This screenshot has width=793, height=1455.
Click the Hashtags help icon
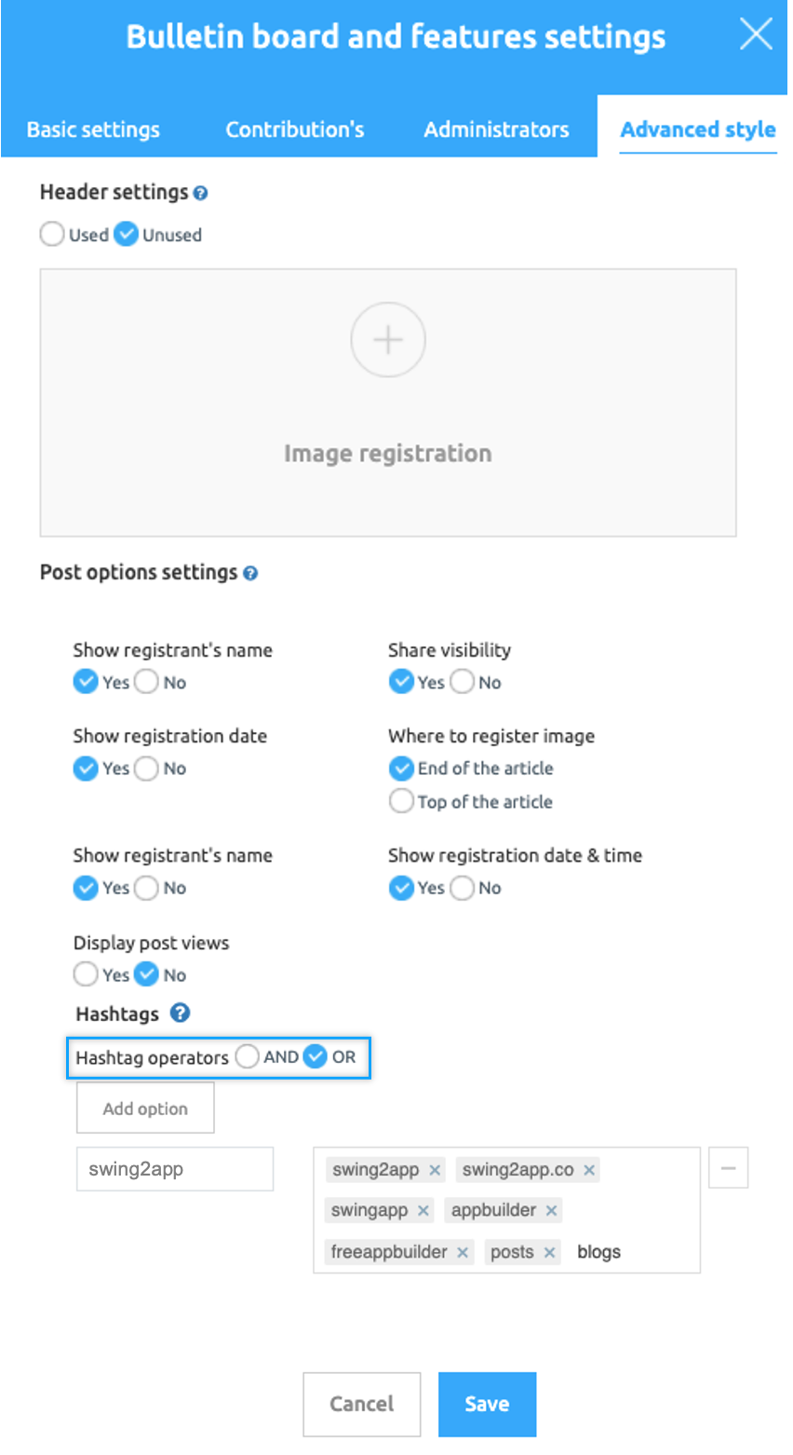click(181, 1013)
